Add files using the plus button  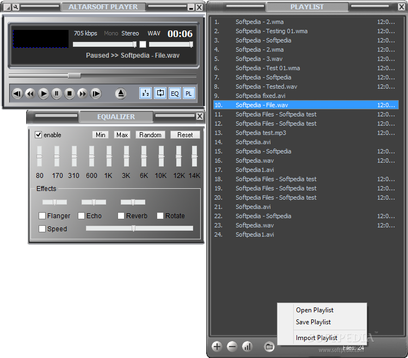[217, 347]
